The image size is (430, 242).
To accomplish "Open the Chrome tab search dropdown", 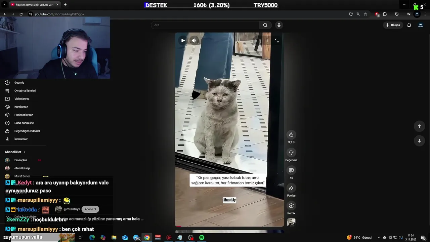I will [4, 5].
